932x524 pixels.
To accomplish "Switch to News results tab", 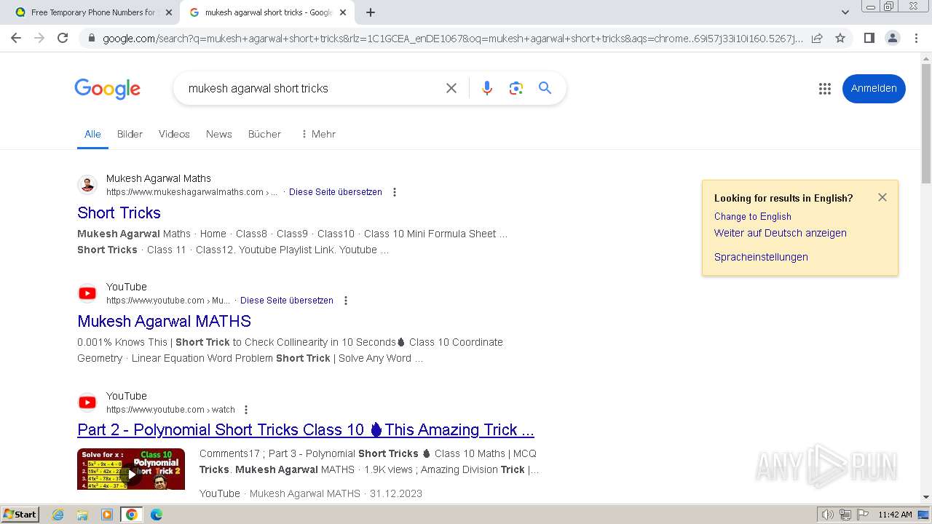I will (218, 134).
